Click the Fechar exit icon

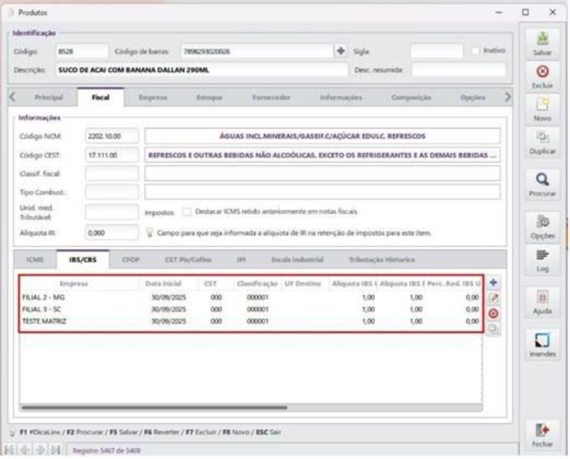[x=542, y=431]
